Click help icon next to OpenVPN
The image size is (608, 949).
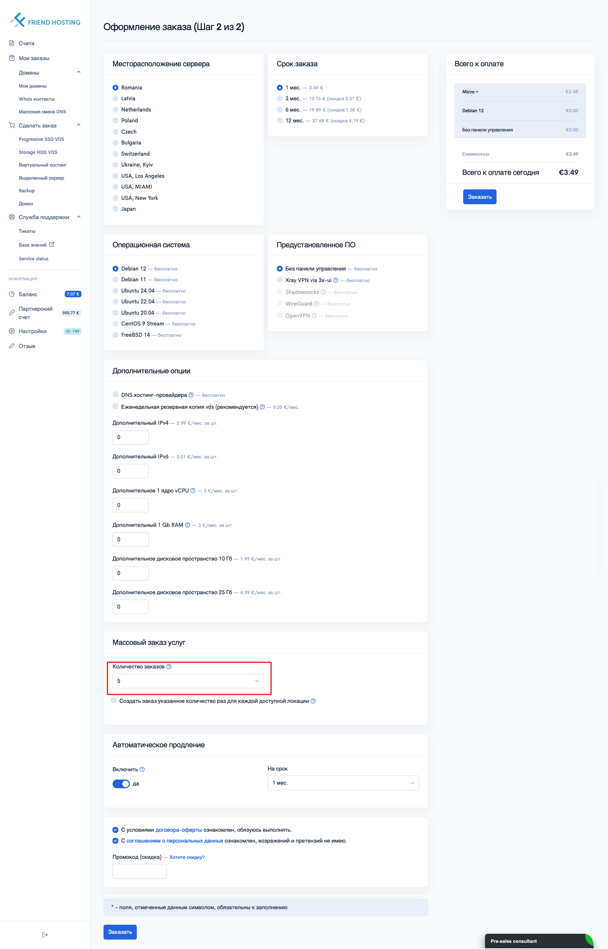314,315
